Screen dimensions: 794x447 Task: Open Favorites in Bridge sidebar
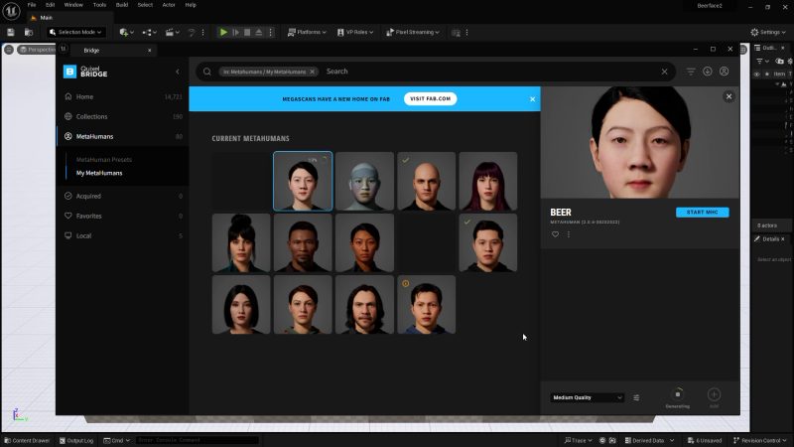point(88,216)
